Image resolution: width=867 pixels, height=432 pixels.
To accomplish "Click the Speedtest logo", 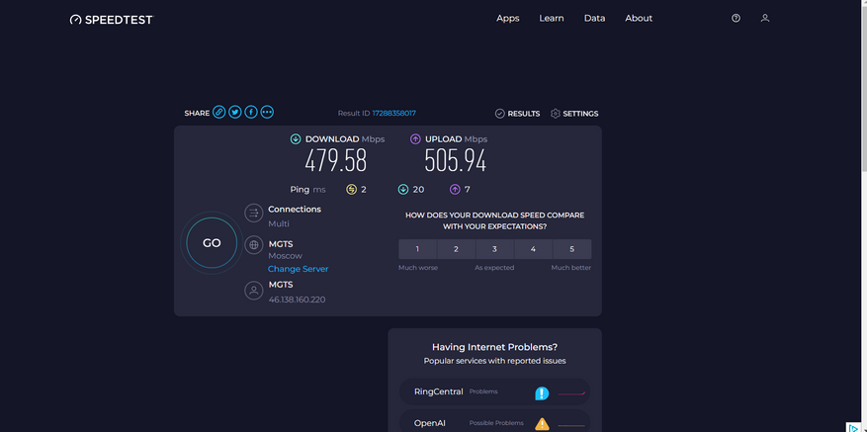I will [111, 20].
